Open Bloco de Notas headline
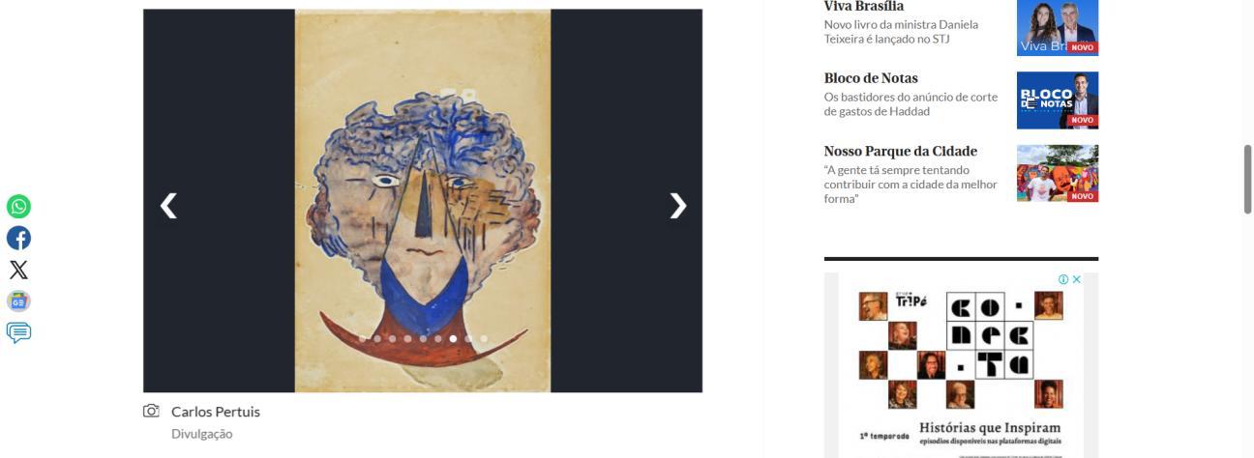Image resolution: width=1254 pixels, height=458 pixels. point(871,78)
